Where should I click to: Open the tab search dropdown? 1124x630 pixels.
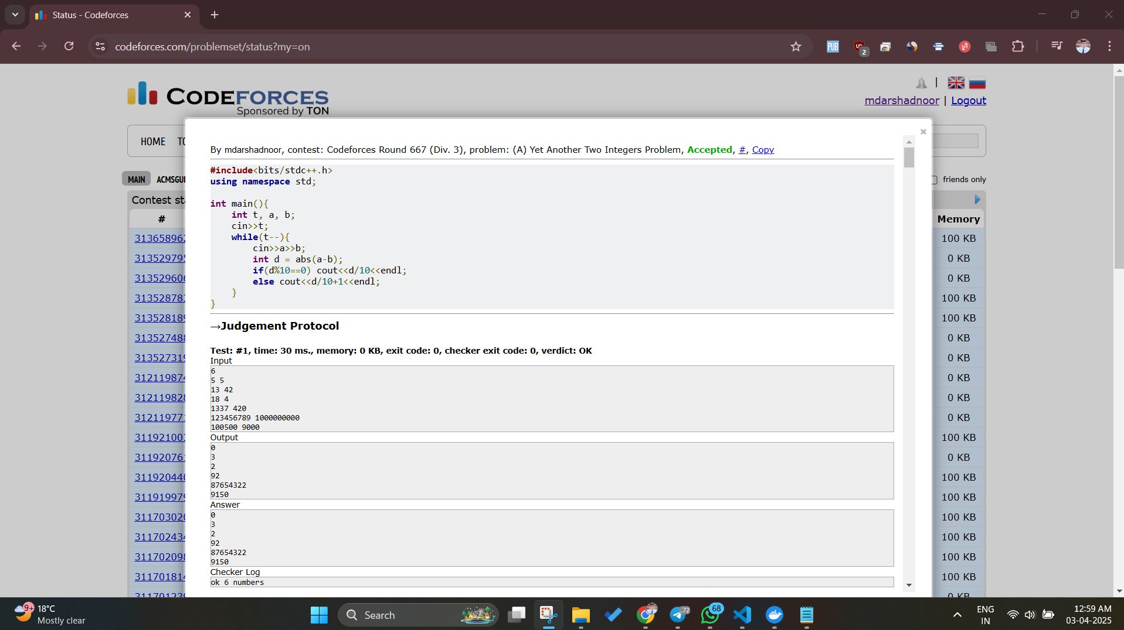pos(15,15)
